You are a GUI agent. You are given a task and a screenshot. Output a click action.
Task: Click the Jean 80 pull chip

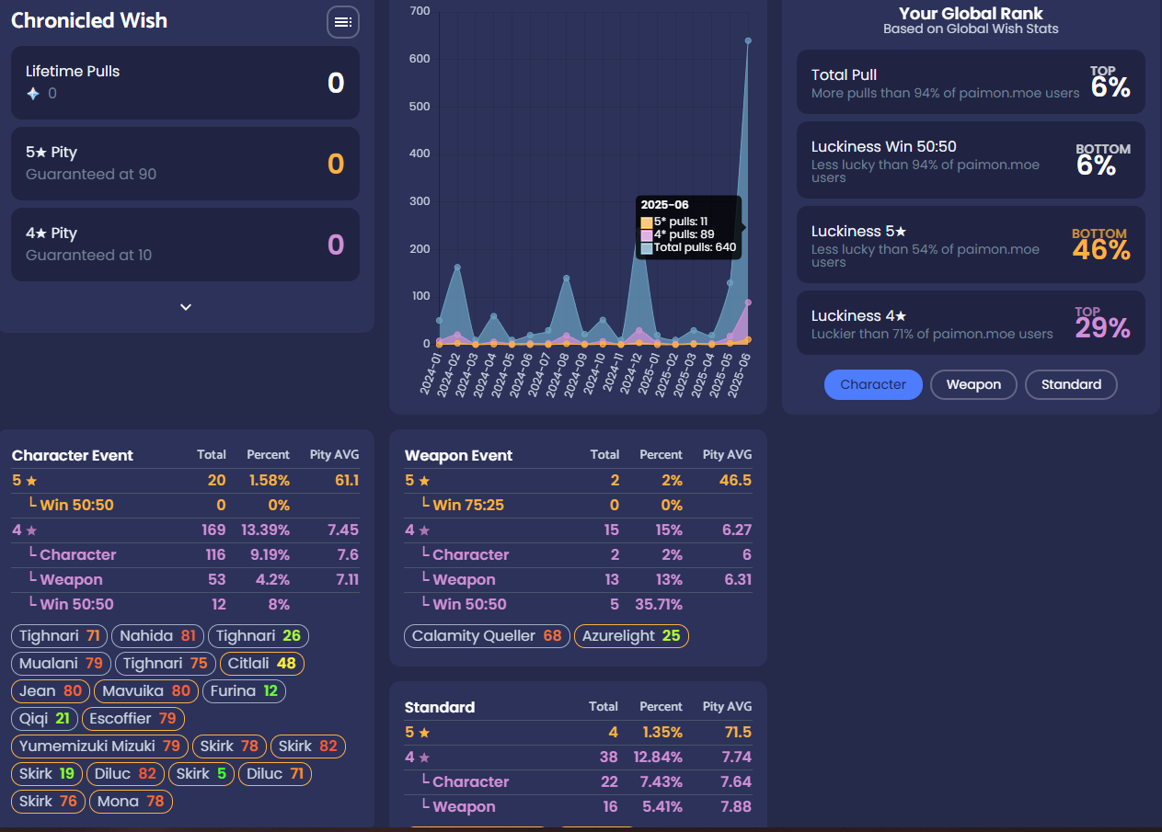point(51,691)
